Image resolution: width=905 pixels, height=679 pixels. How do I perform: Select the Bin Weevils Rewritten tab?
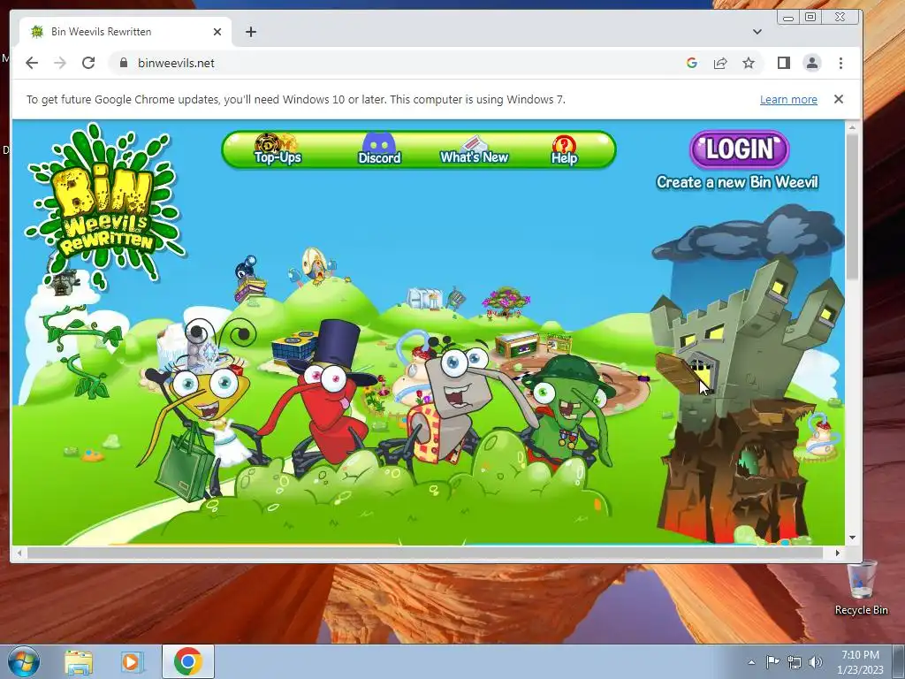coord(124,32)
